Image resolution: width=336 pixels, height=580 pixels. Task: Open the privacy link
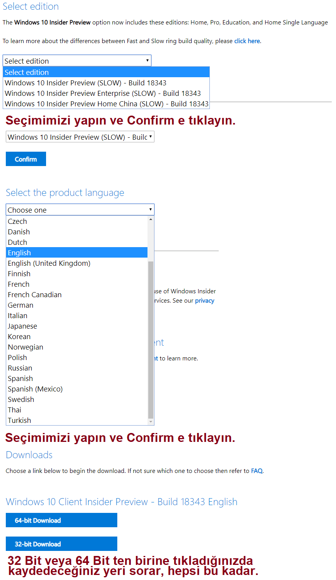tap(204, 301)
